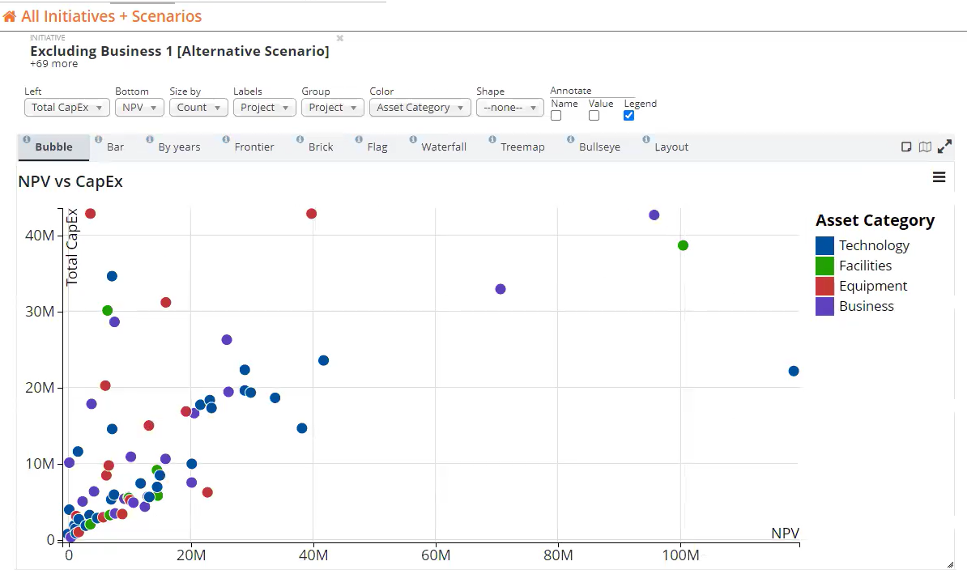
Task: Open the Shape dropdown showing --none--
Action: (509, 107)
